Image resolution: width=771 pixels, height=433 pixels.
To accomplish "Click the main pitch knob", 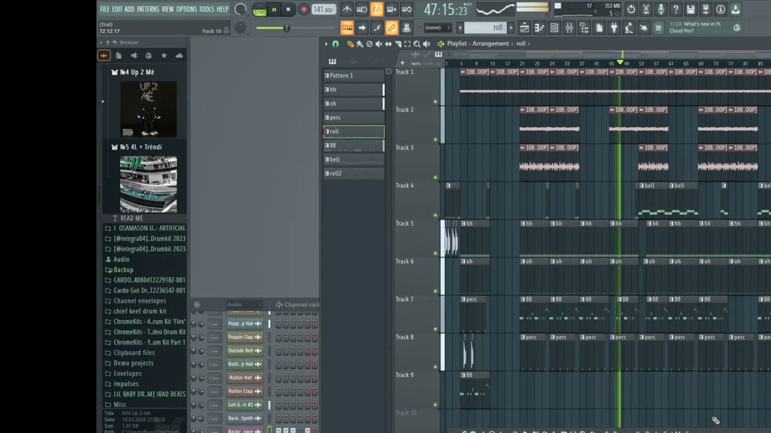I will (240, 28).
